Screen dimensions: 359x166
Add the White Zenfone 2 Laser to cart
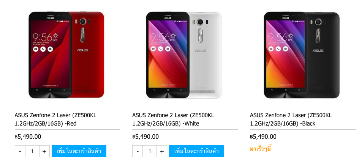pos(196,151)
